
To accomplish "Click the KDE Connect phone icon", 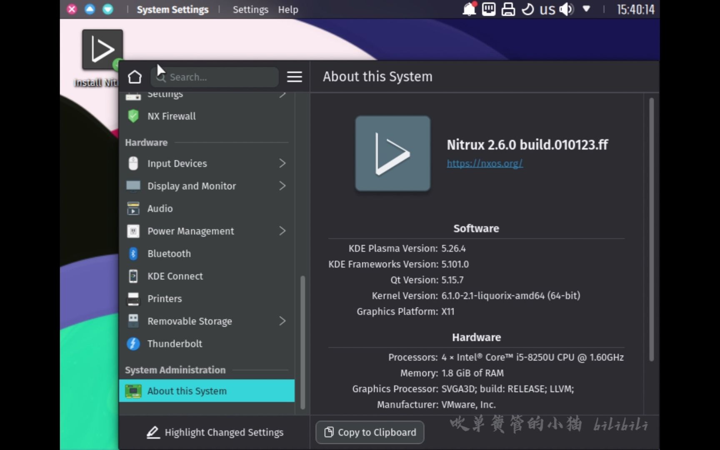I will [x=133, y=276].
